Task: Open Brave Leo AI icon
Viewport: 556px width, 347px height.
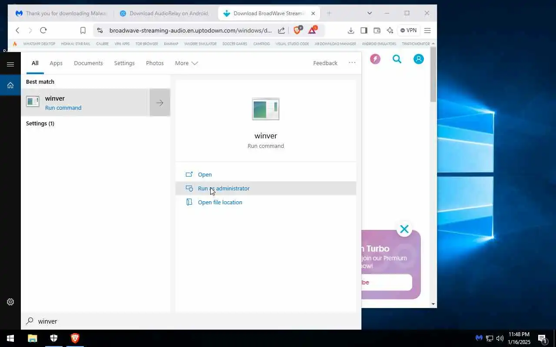Action: pyautogui.click(x=390, y=30)
